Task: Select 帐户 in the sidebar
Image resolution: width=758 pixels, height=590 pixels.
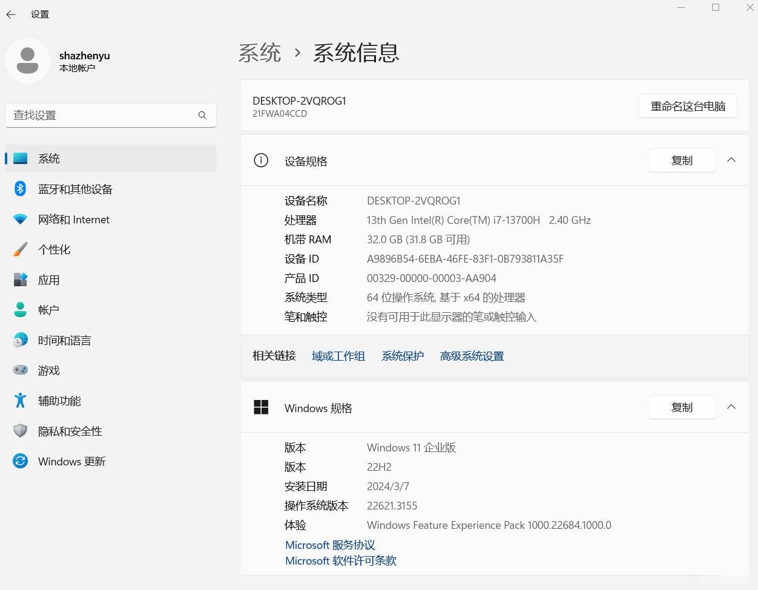Action: click(x=111, y=310)
